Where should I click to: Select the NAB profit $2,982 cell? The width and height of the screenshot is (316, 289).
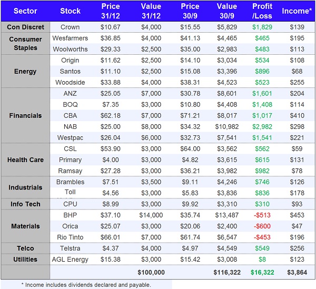(261, 127)
